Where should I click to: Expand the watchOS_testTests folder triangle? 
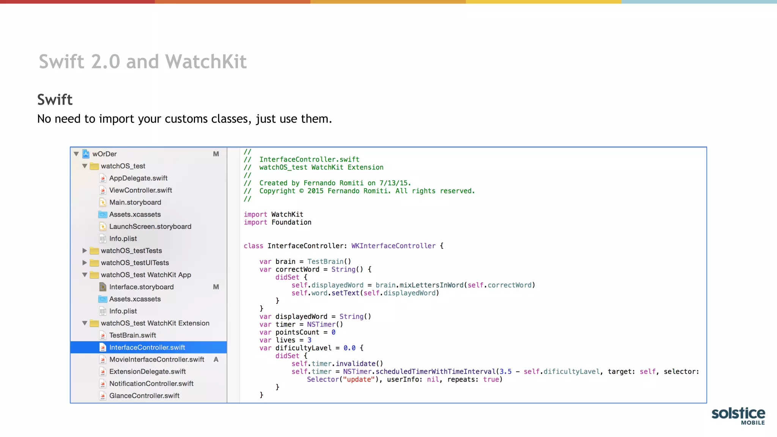coord(85,251)
